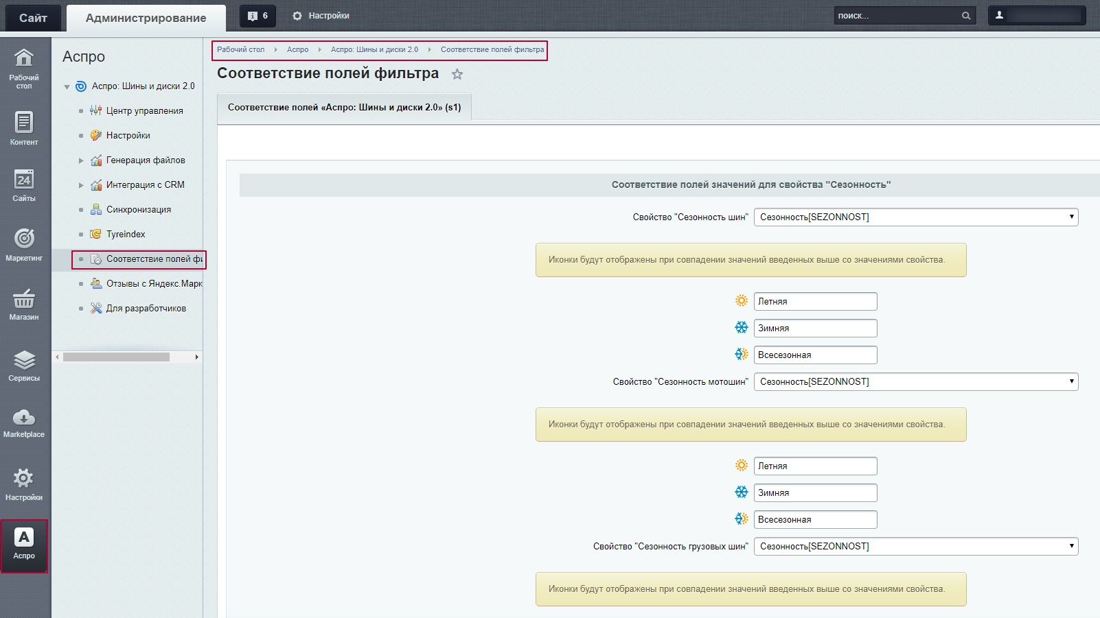Open Tyreindex in the tree

click(126, 234)
